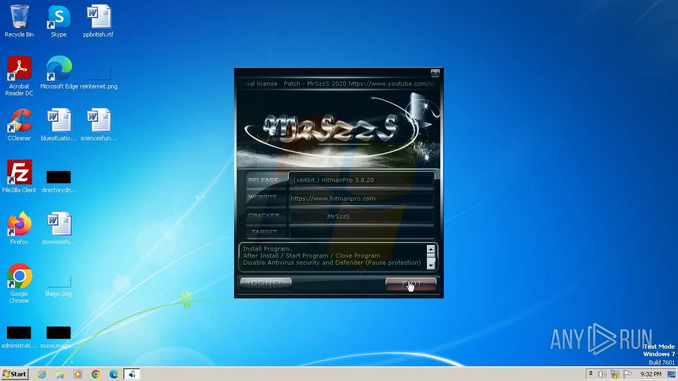Select the museumaga... desktop file icon
Image resolution: width=678 pixels, height=381 pixels.
[59, 338]
